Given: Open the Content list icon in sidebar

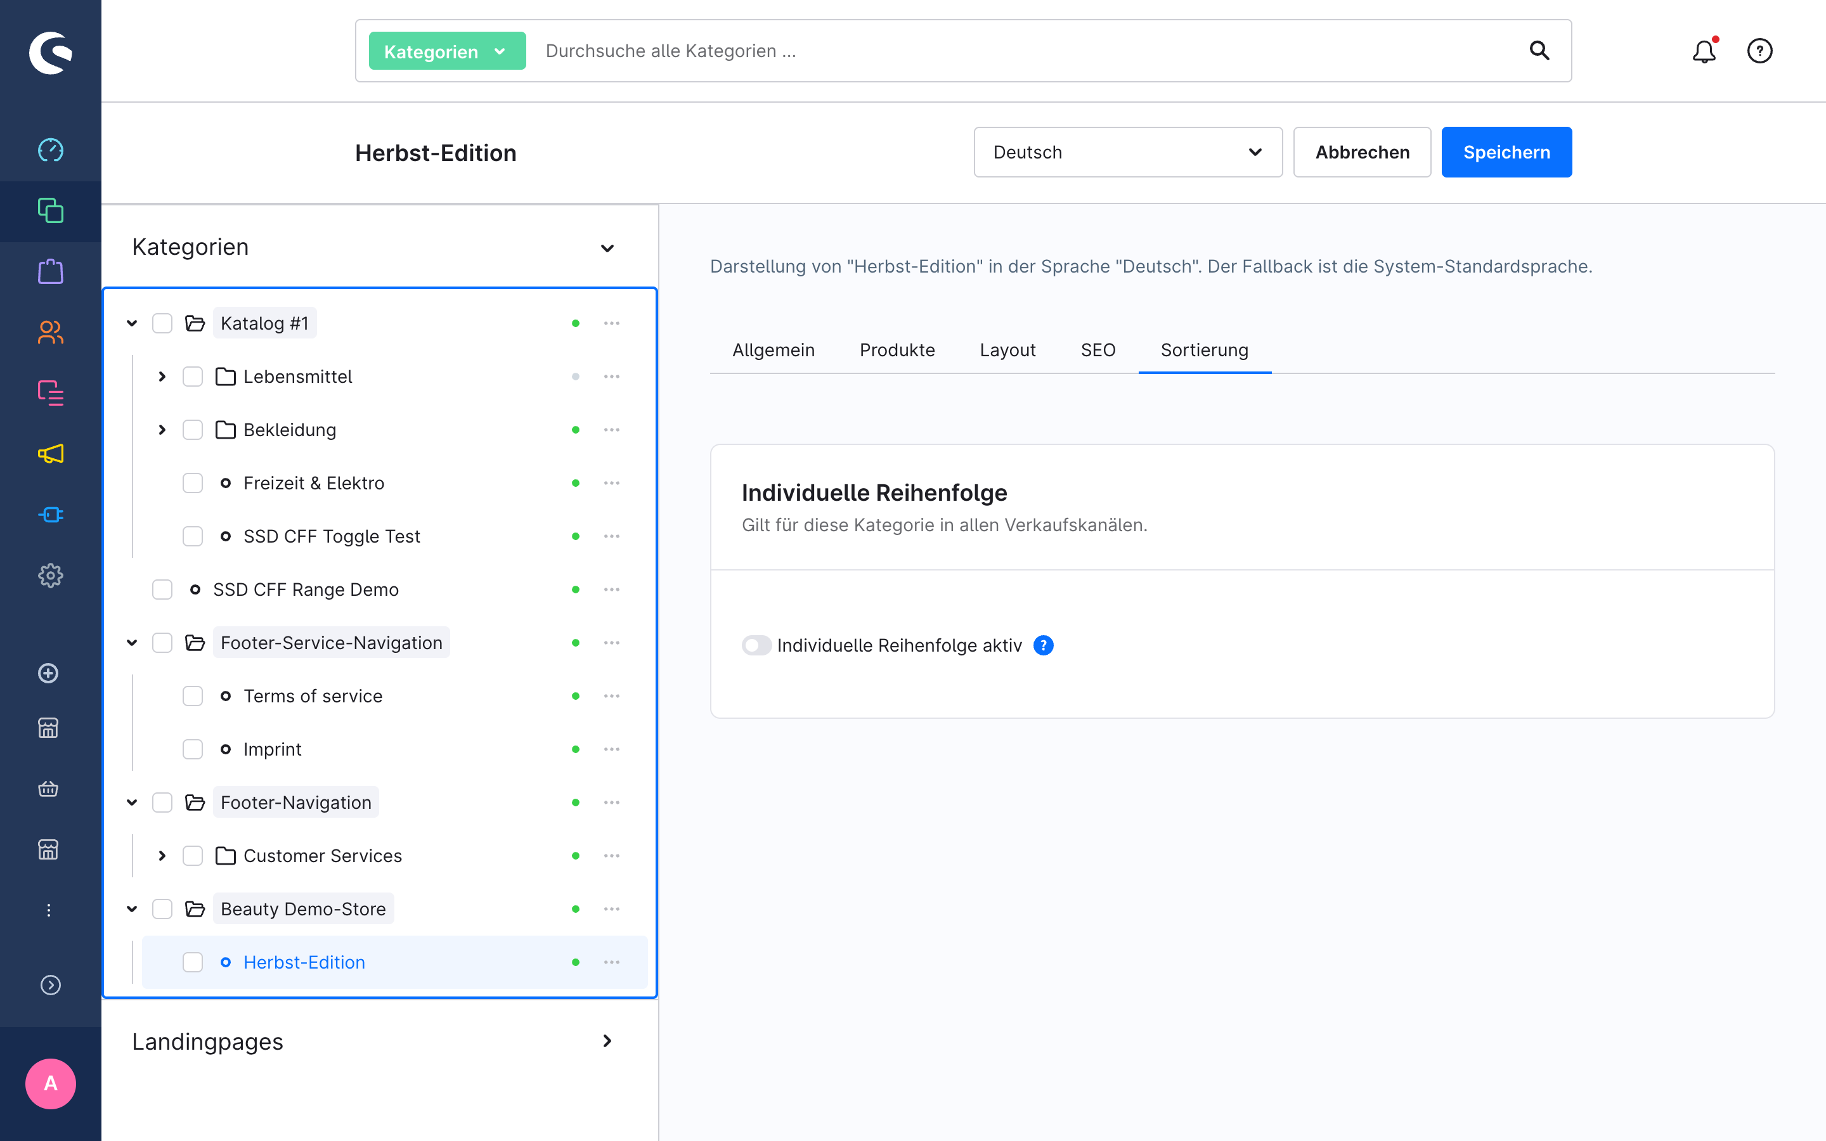Looking at the screenshot, I should 51,393.
